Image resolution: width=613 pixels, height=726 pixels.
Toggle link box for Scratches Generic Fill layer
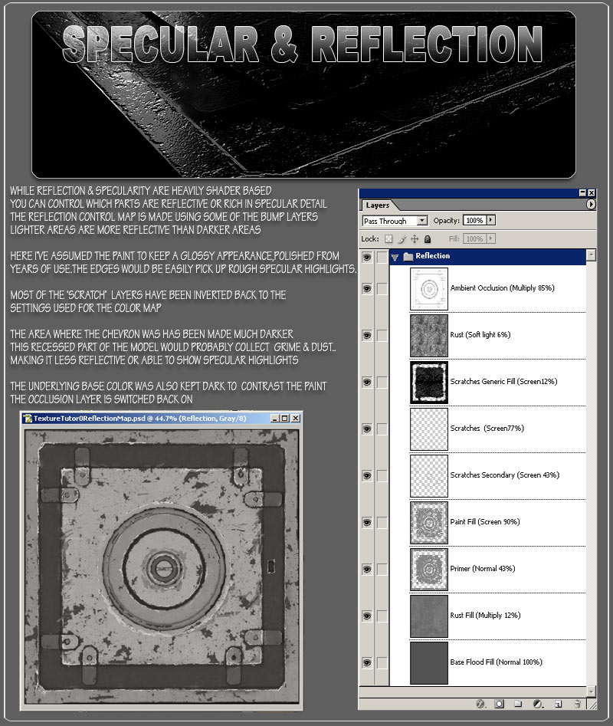click(x=382, y=382)
